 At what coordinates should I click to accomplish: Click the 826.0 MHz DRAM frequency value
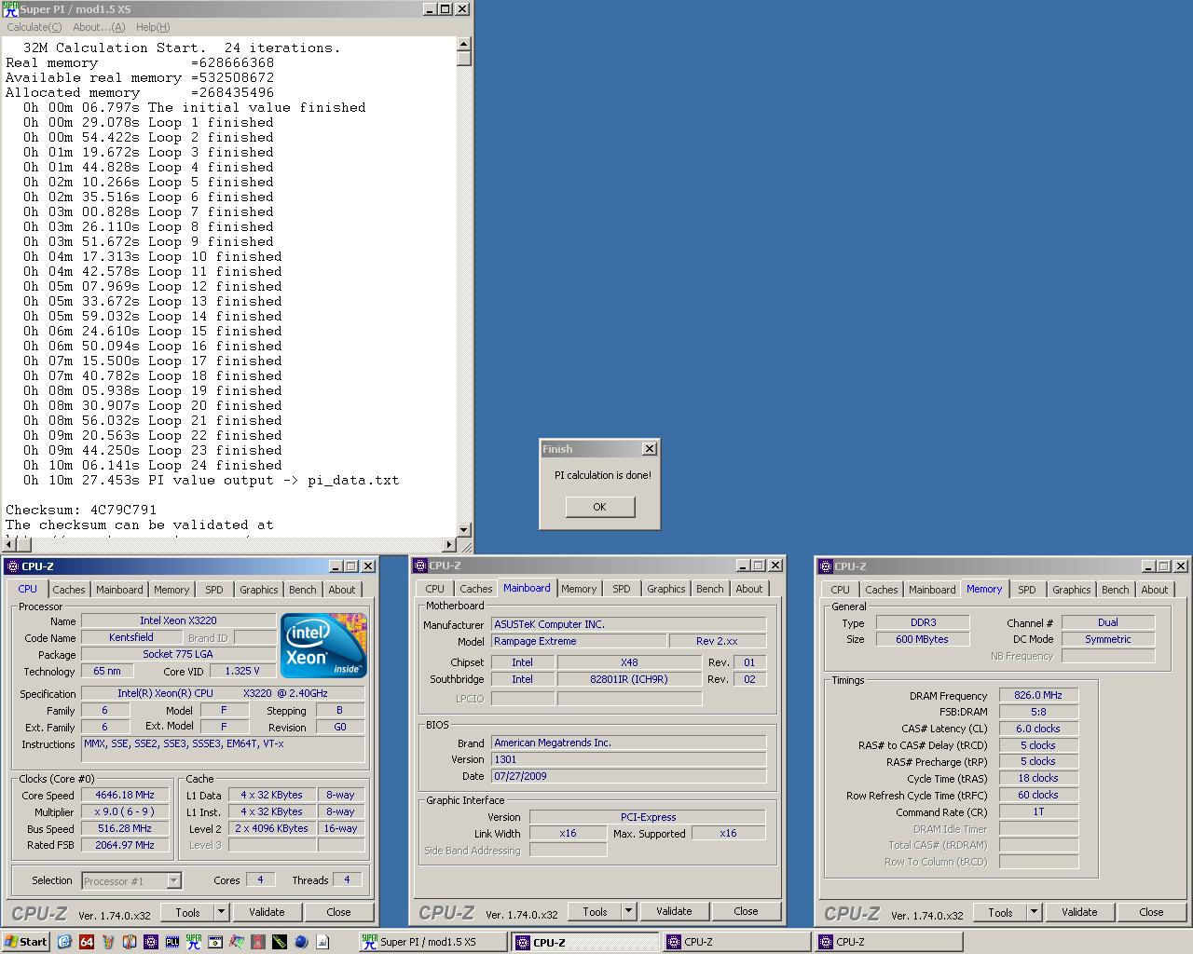[1038, 695]
